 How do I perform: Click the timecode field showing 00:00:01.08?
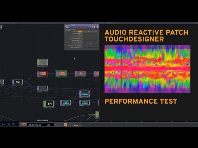[x=35, y=125]
